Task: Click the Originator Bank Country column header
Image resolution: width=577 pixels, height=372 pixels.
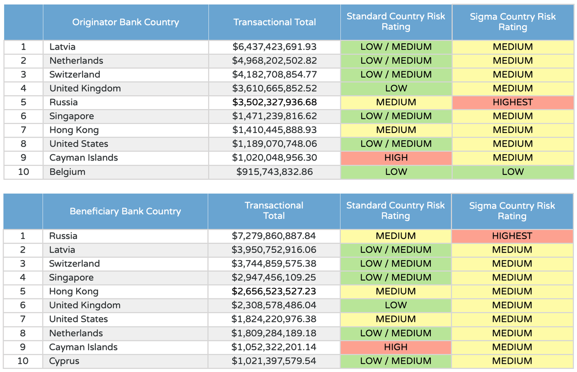Action: coord(126,22)
